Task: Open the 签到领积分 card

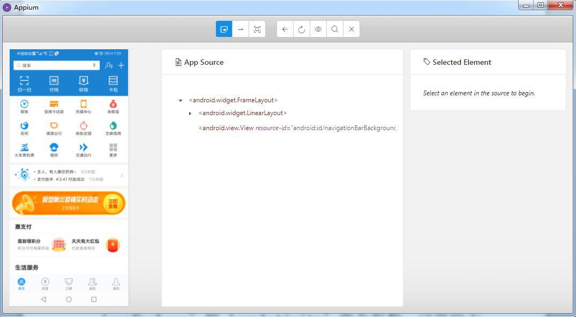Action: click(x=41, y=244)
